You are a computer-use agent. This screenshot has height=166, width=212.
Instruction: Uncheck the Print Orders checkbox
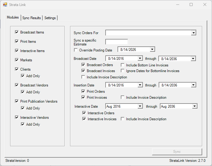pyautogui.click(x=83, y=91)
